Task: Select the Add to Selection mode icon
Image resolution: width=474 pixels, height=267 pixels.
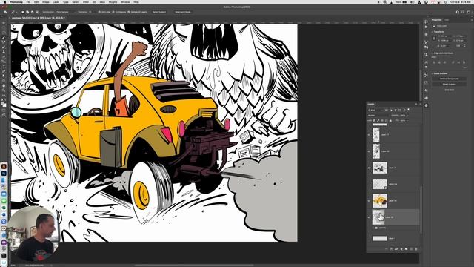Action: [x=27, y=12]
